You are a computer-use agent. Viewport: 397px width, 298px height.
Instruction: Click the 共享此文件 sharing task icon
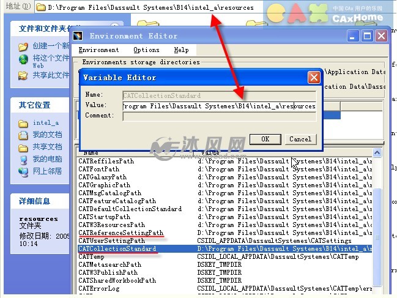tap(23, 75)
